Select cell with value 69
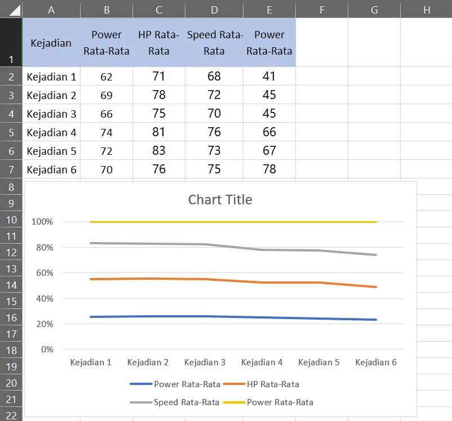Screen dimensions: 452x421 coord(107,95)
